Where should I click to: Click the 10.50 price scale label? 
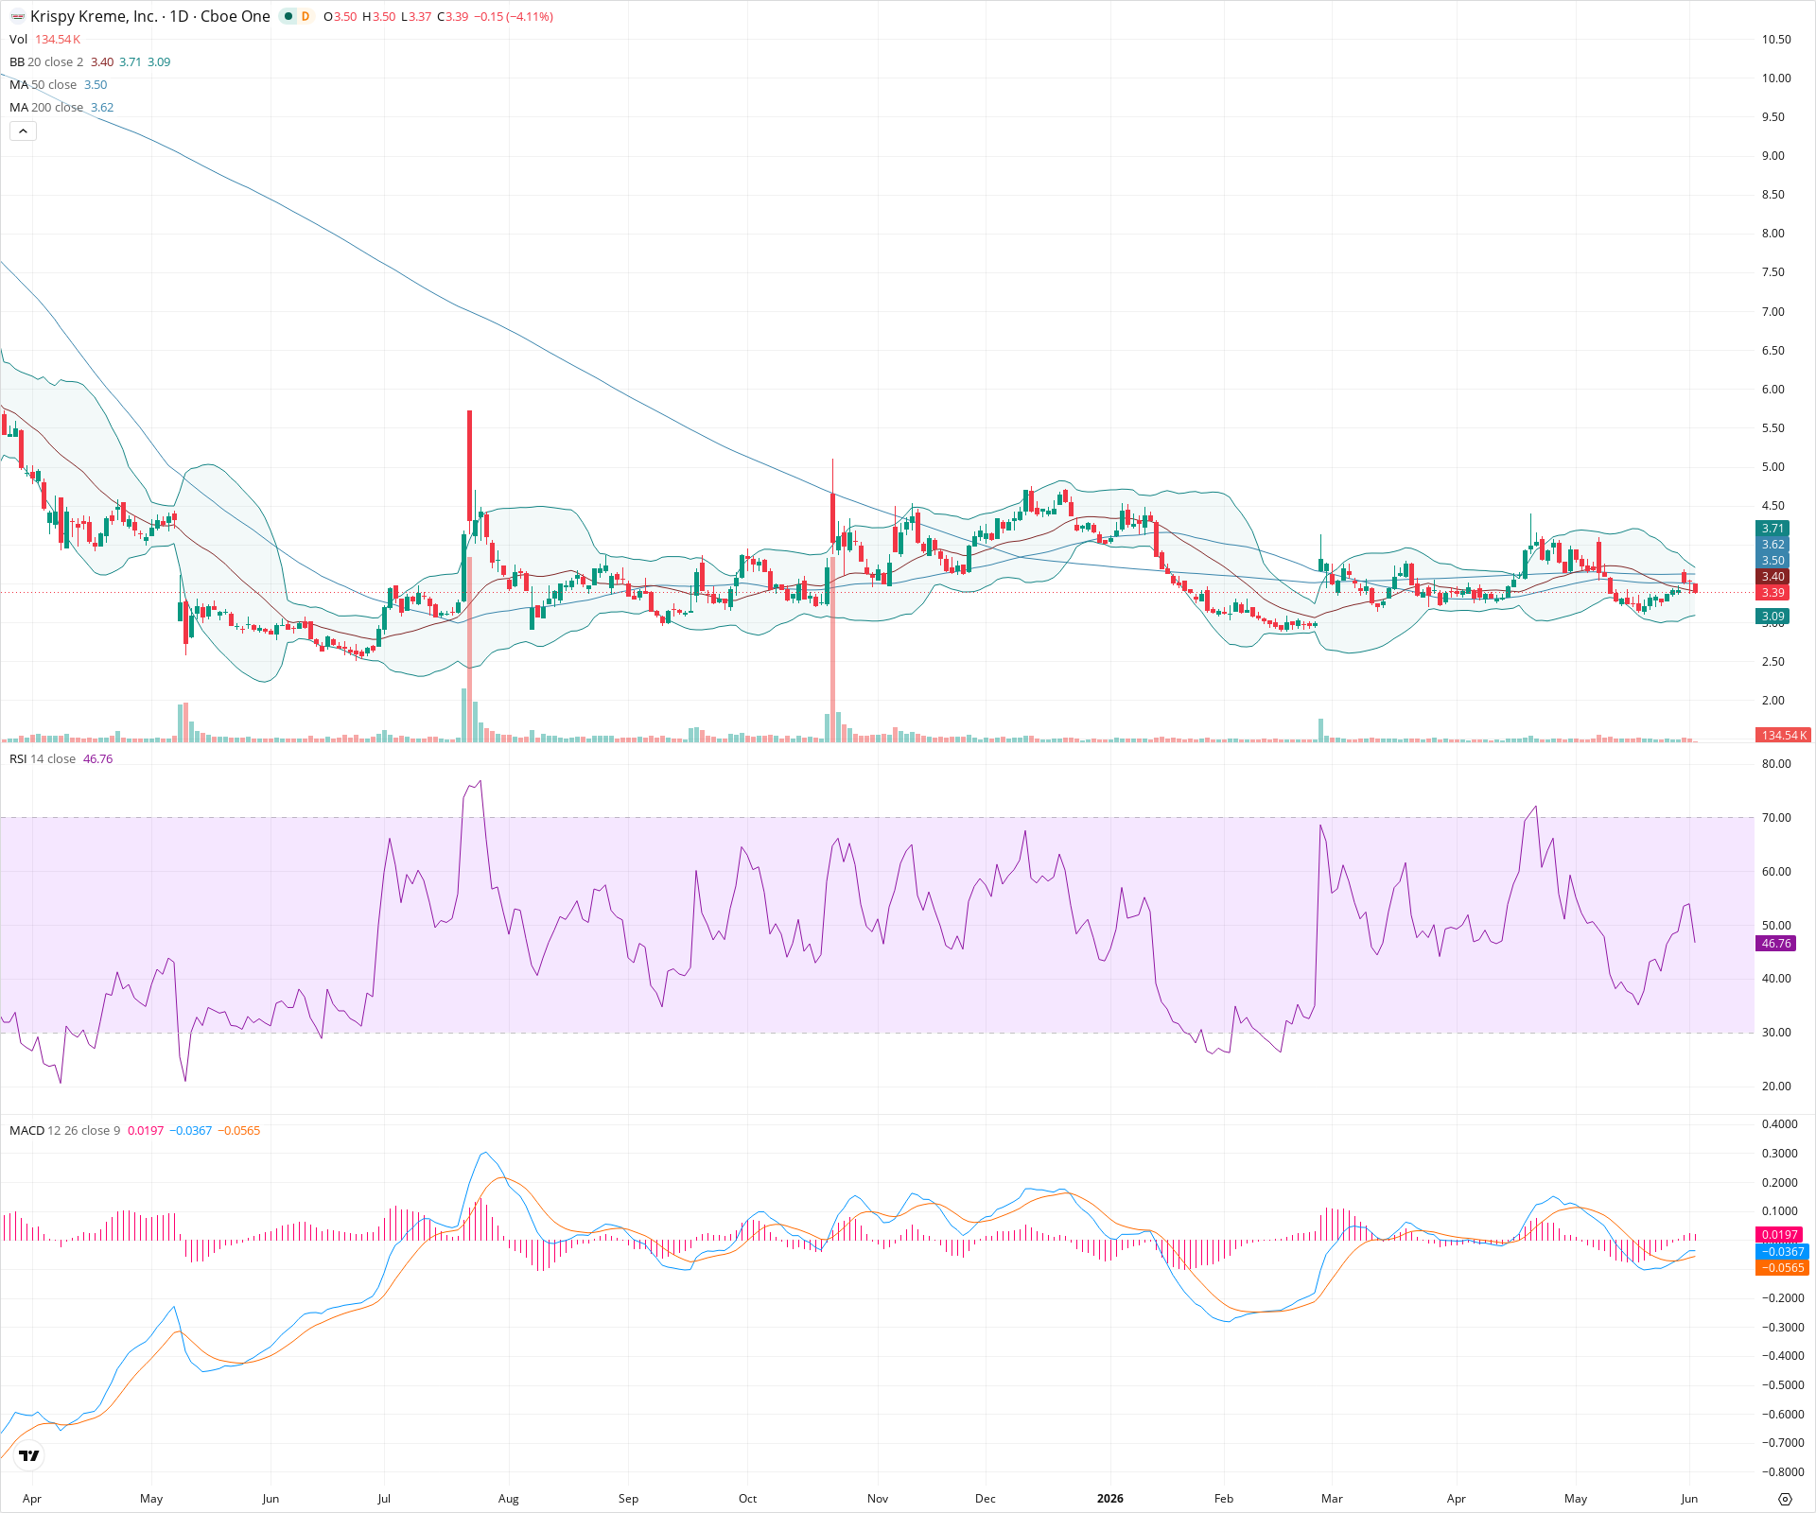1776,40
